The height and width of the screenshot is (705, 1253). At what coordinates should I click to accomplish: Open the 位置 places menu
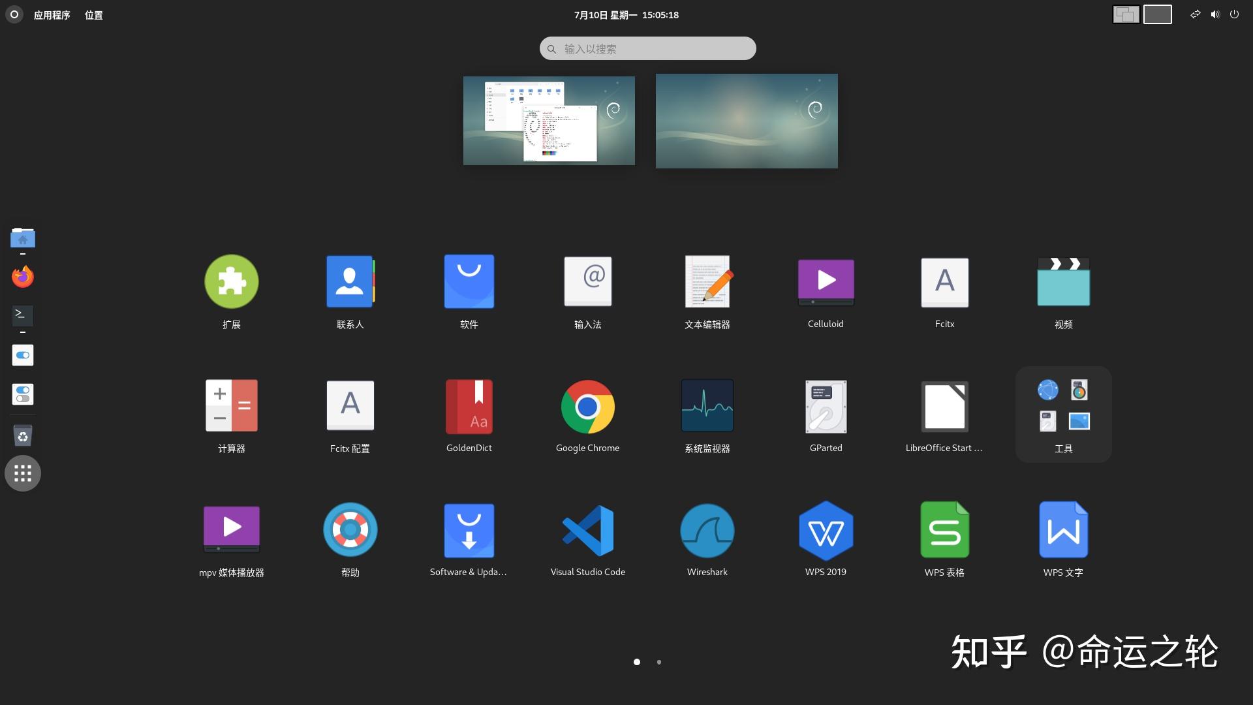pos(94,15)
